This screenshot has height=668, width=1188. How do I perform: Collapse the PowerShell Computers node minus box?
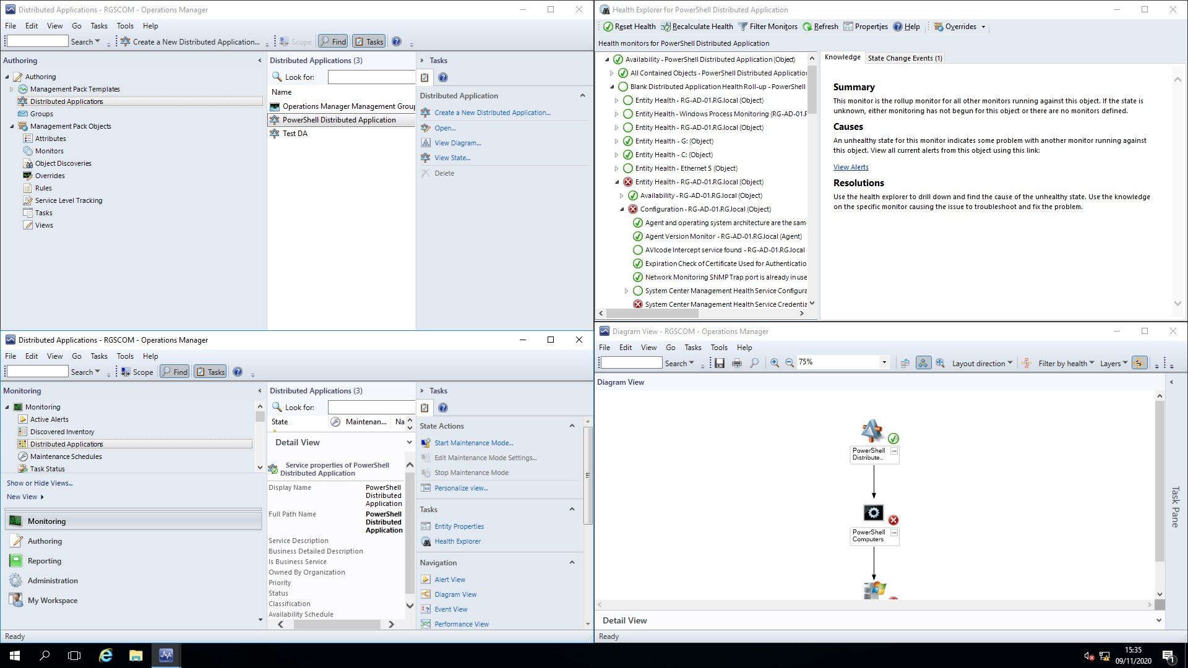point(893,533)
